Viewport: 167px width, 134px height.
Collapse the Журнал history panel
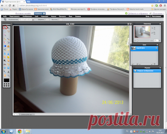160,68
